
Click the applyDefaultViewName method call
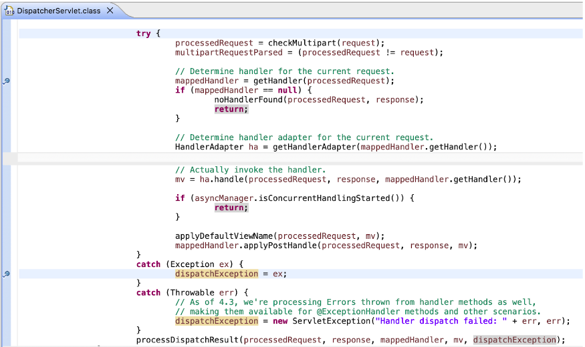(224, 236)
